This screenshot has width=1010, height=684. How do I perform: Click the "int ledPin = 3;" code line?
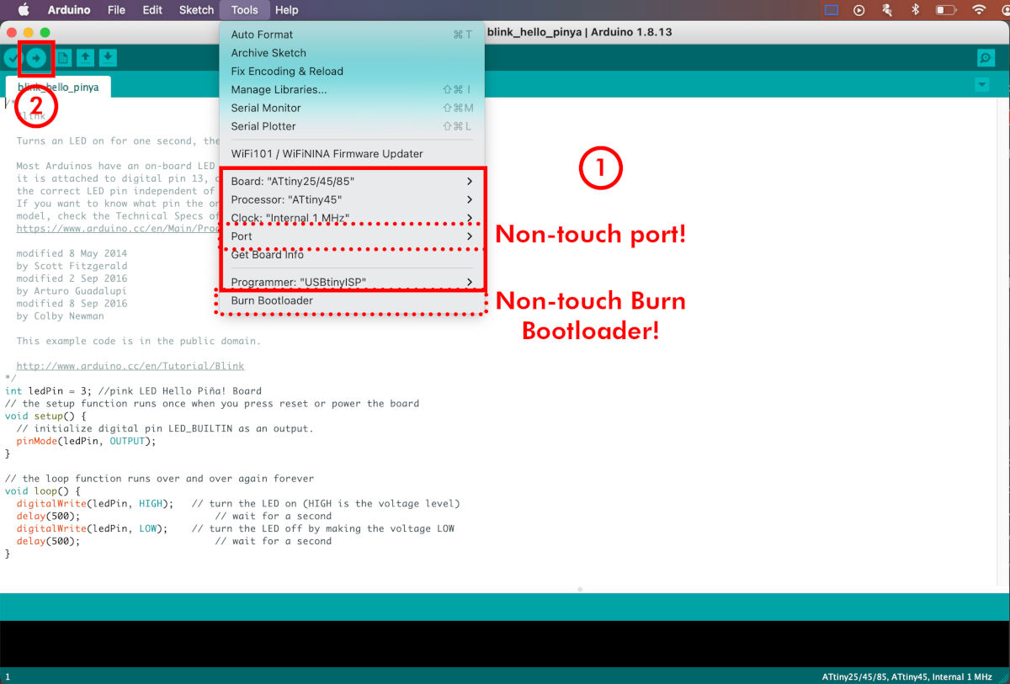click(x=133, y=390)
